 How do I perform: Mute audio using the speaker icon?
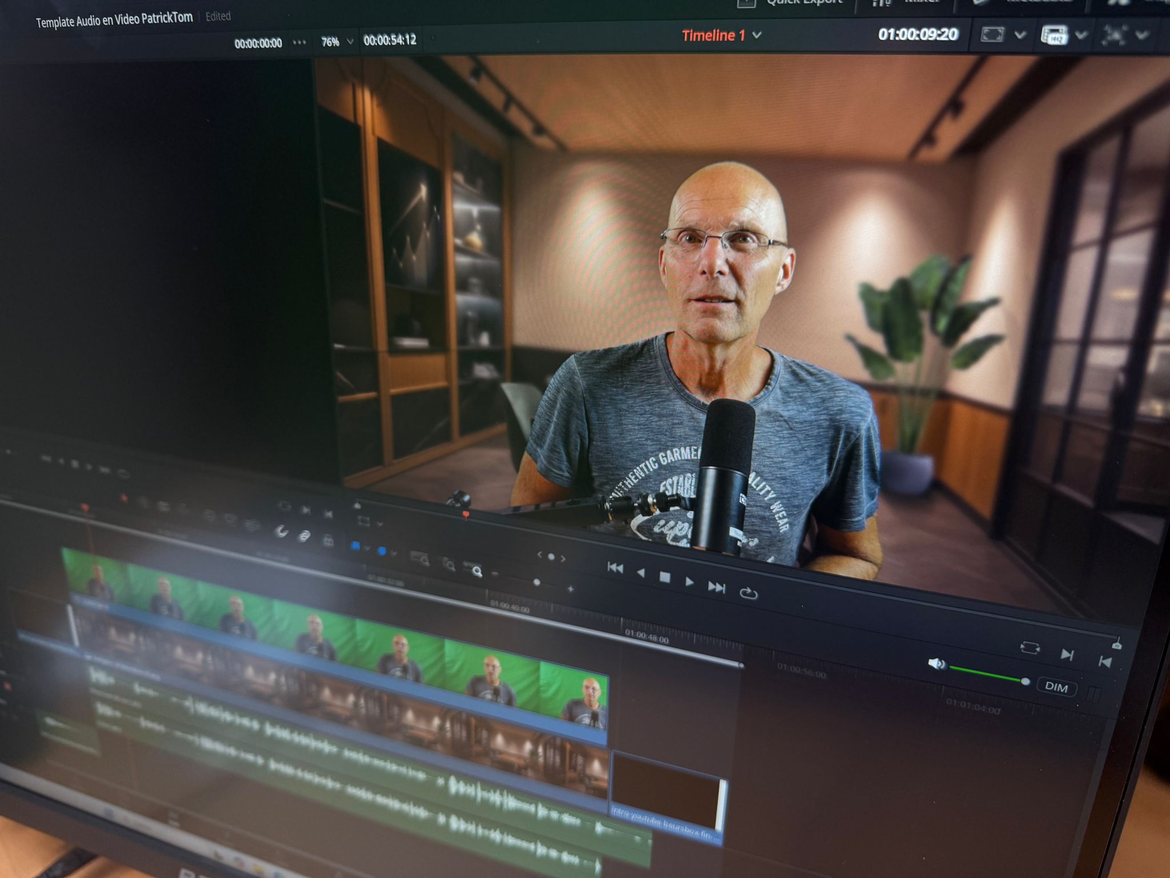click(x=937, y=664)
